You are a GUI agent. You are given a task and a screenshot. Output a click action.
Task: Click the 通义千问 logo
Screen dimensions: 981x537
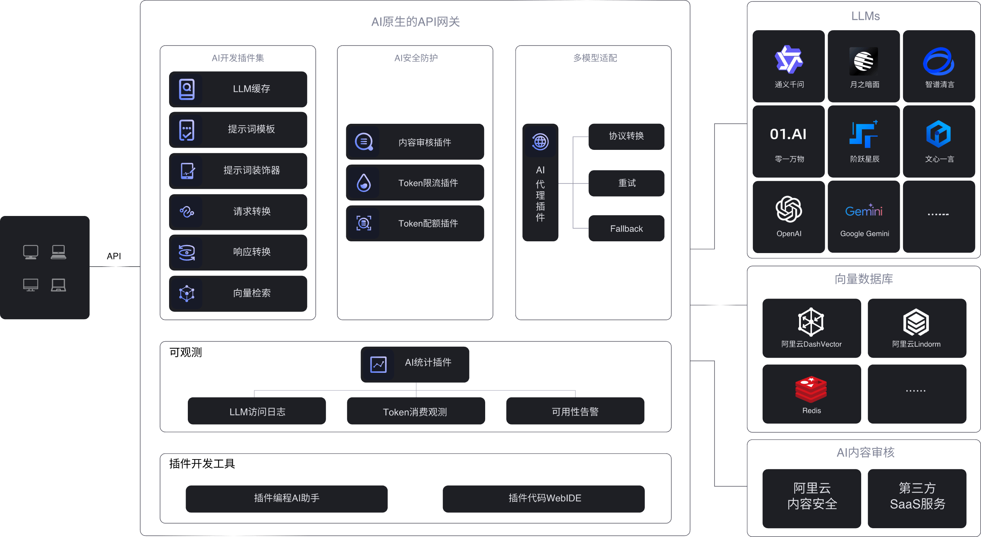click(x=789, y=60)
